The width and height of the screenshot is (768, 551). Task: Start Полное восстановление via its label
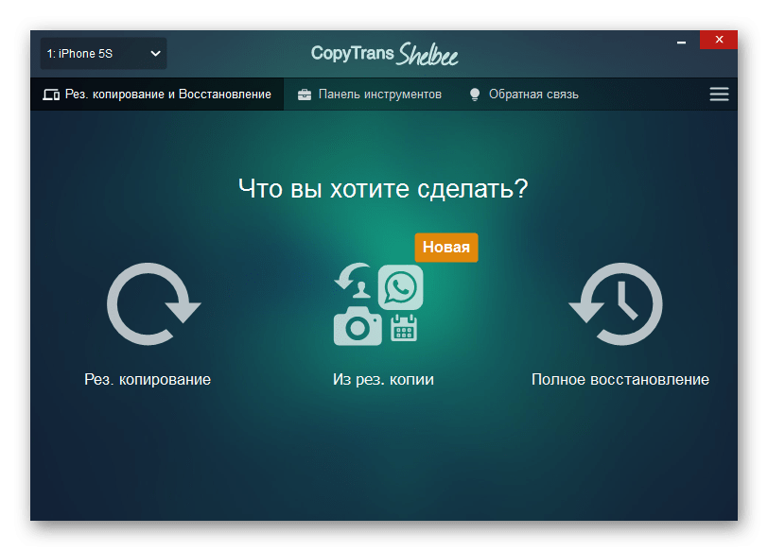[x=620, y=380]
